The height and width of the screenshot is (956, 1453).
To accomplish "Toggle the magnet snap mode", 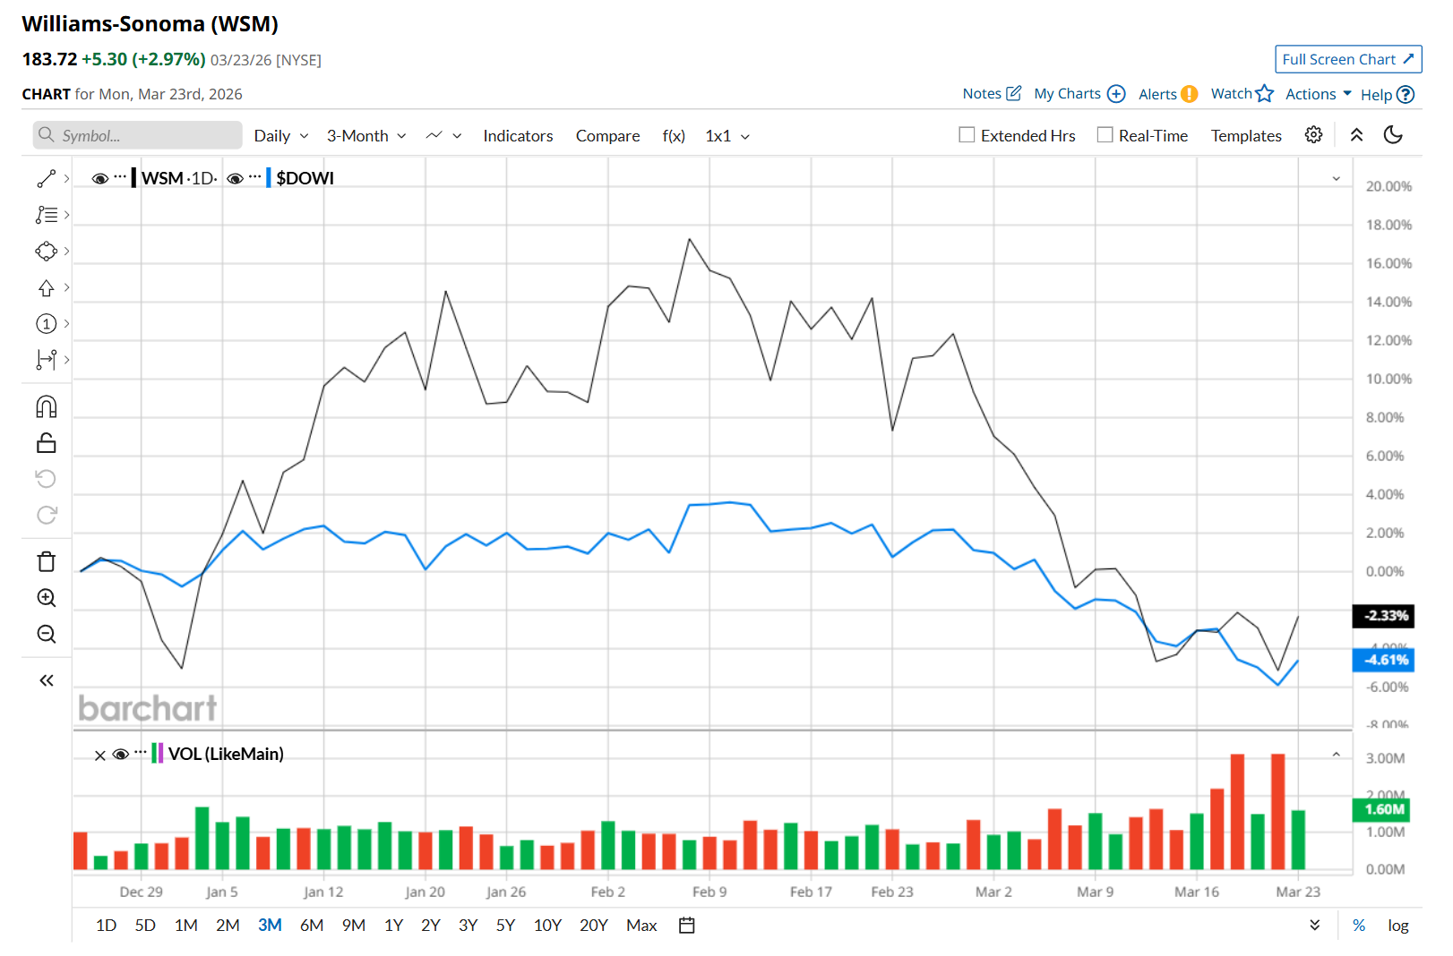I will coord(47,407).
